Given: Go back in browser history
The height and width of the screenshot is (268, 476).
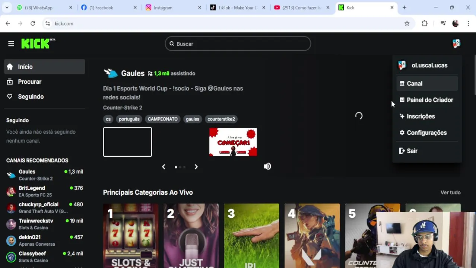Looking at the screenshot, I should point(8,23).
